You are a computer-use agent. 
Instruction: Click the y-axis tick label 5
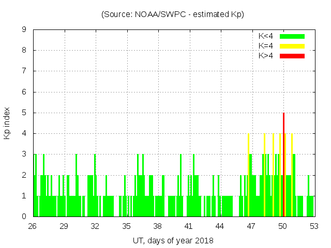(x=24, y=113)
